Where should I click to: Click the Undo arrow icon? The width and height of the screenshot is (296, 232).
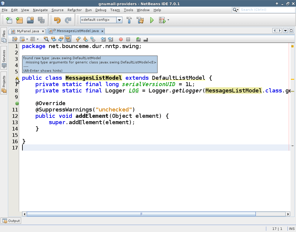(57, 20)
